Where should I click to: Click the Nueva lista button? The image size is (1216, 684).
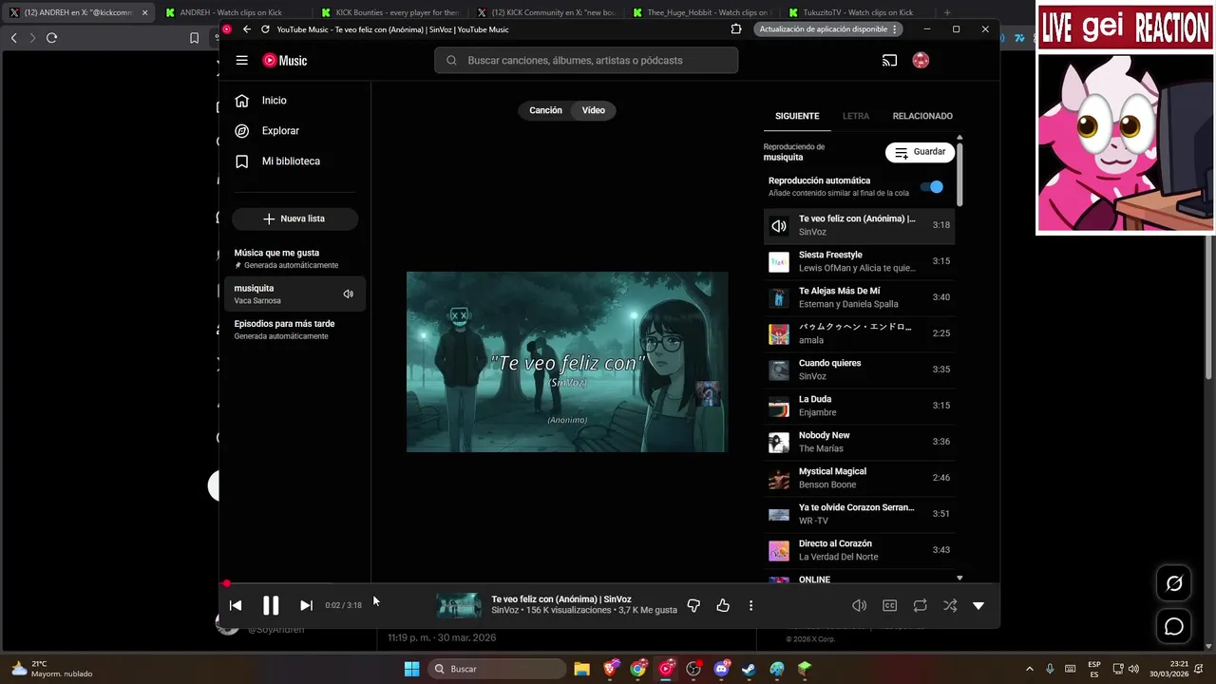pyautogui.click(x=294, y=218)
